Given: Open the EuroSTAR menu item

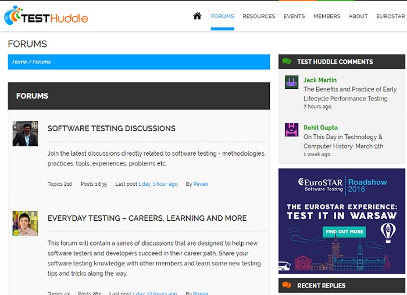Looking at the screenshot, I should (391, 16).
